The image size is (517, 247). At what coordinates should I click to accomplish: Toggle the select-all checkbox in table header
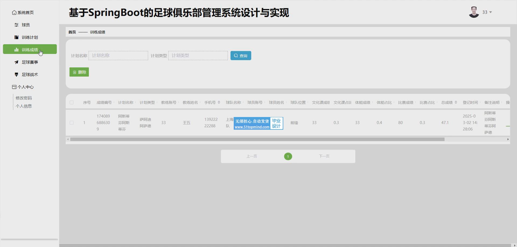72,102
